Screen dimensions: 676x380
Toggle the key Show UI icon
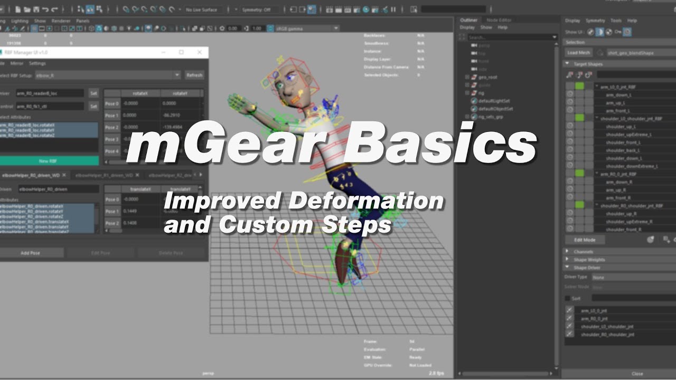tap(618, 32)
